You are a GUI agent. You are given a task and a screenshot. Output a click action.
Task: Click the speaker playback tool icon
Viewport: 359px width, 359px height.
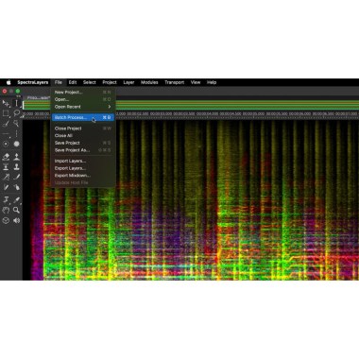[16, 220]
